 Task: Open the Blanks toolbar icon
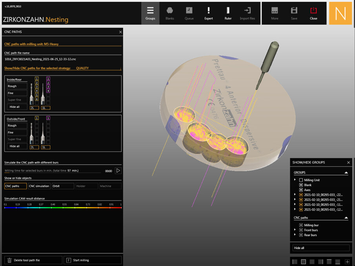[169, 13]
